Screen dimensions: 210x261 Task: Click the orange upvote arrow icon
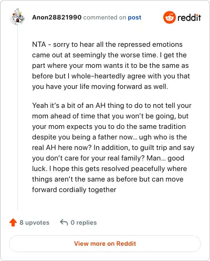pos(13,223)
